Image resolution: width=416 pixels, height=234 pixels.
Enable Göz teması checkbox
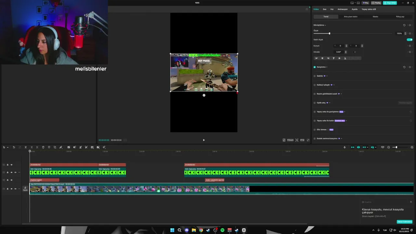point(315,129)
